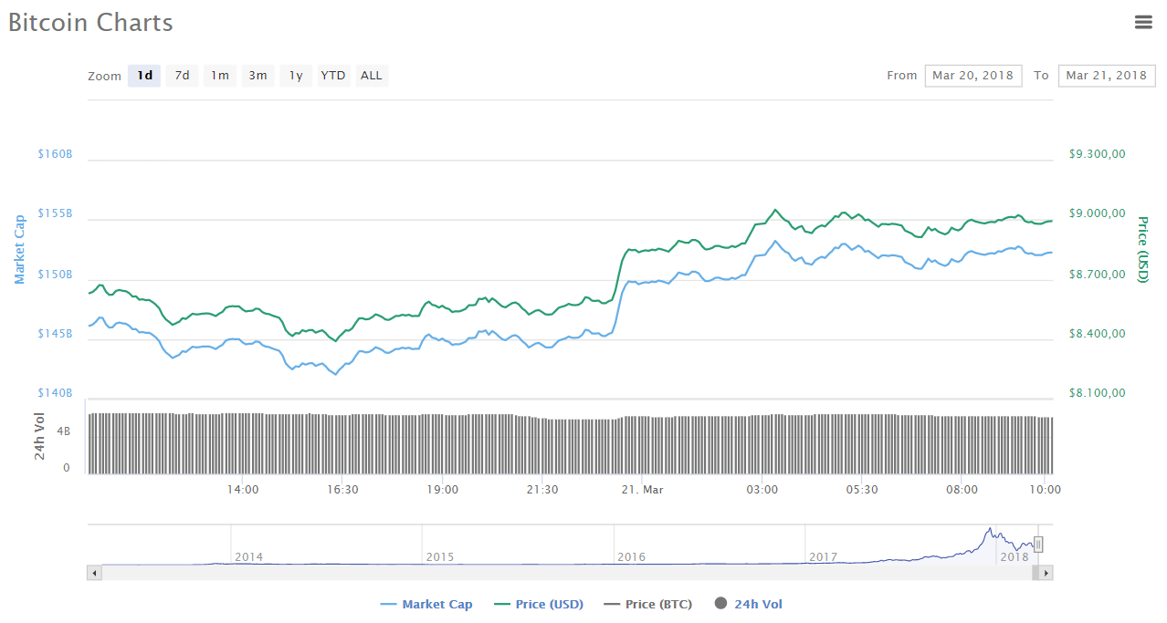Click the Price (USD) vertical axis title
The width and height of the screenshot is (1167, 623).
pos(1142,249)
